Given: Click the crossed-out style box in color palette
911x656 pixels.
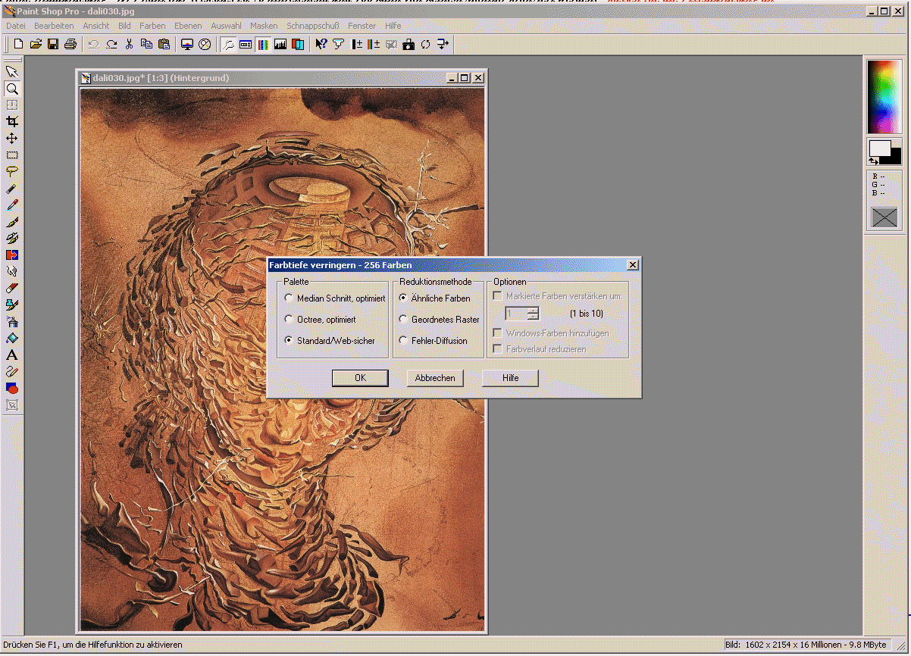Looking at the screenshot, I should click(884, 218).
